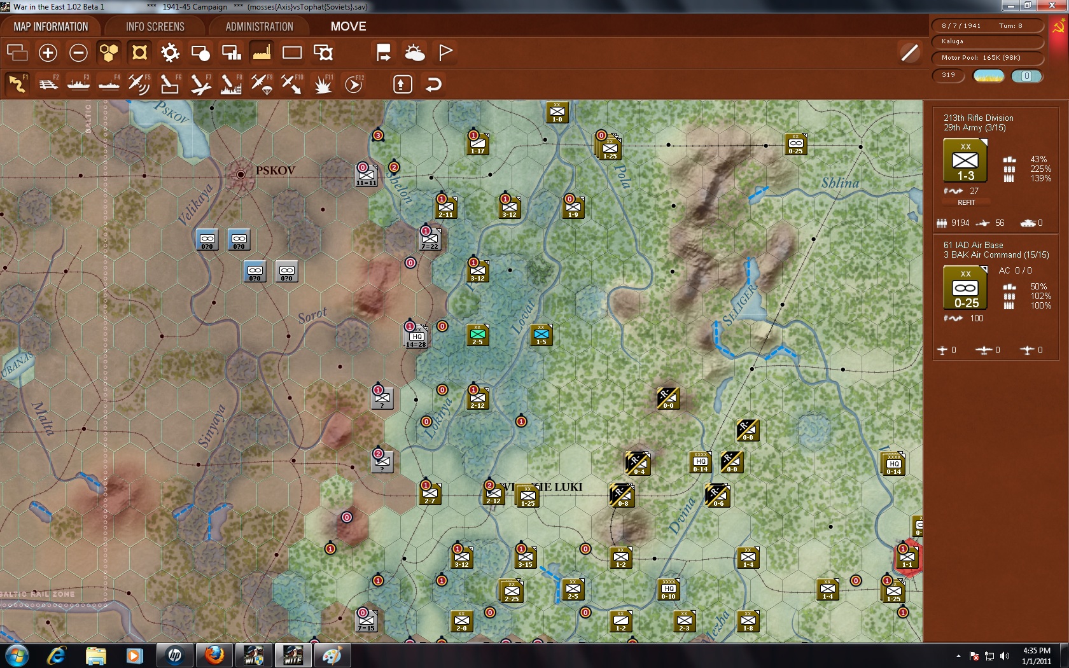Viewport: 1069px width, 668px height.
Task: Open Firefox from the taskbar
Action: tap(214, 655)
